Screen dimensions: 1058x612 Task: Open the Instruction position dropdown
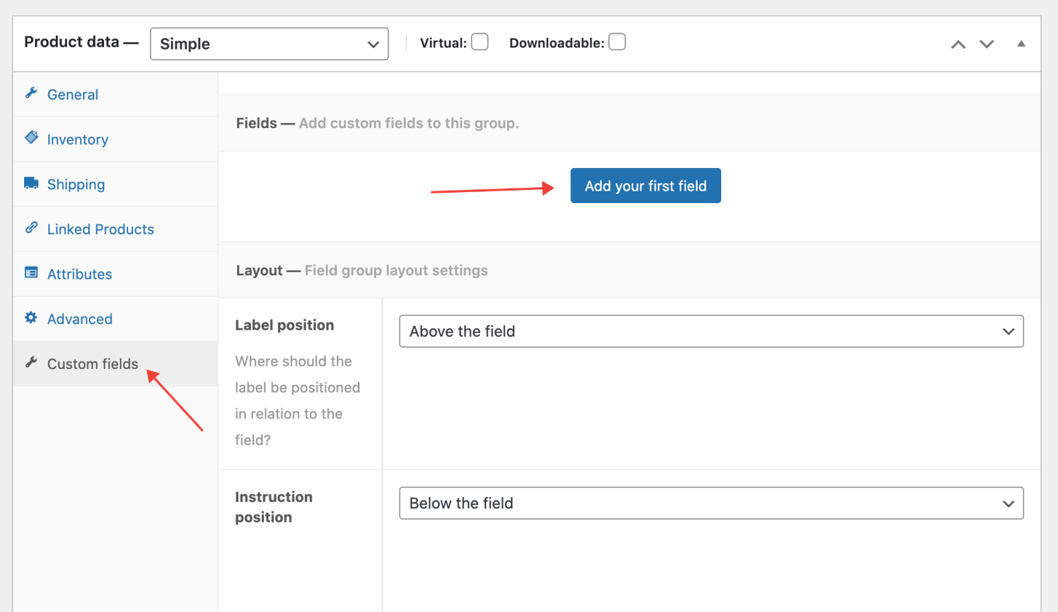coord(712,503)
